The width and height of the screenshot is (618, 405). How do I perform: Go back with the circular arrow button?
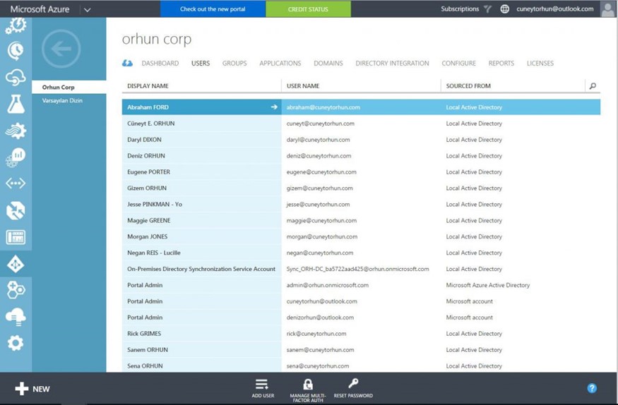(61, 49)
